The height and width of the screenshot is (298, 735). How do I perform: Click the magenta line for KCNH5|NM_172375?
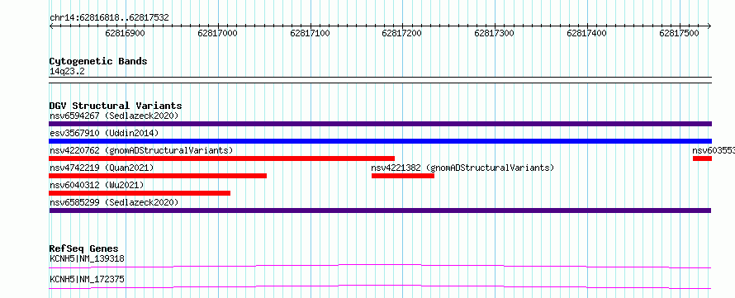(x=380, y=286)
